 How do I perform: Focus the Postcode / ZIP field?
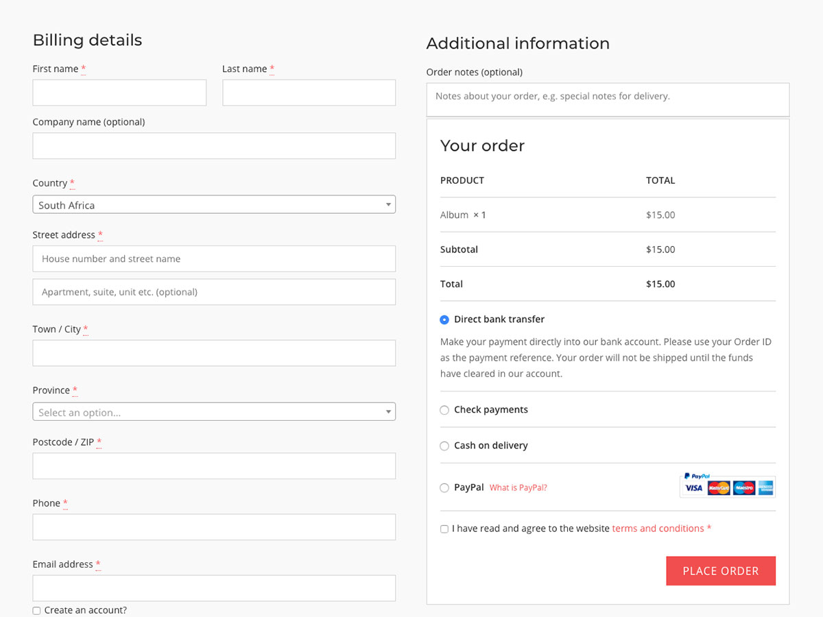(x=214, y=466)
